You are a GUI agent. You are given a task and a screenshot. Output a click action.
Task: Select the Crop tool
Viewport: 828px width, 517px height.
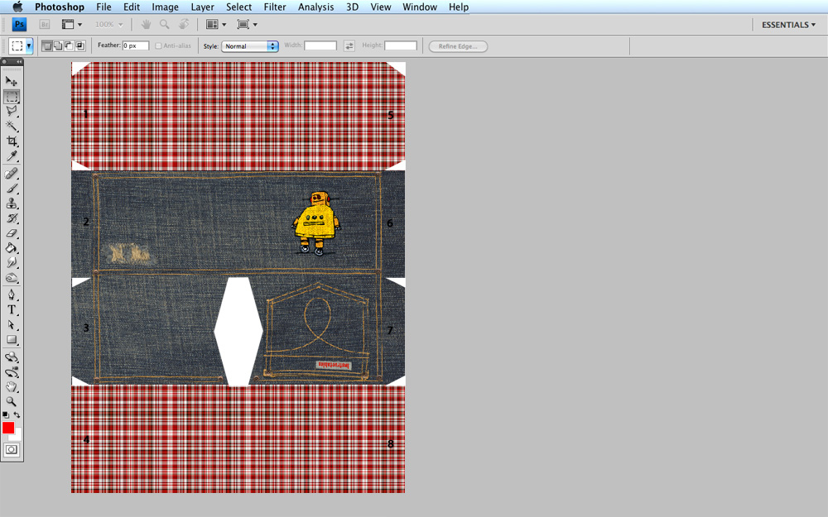pos(12,141)
